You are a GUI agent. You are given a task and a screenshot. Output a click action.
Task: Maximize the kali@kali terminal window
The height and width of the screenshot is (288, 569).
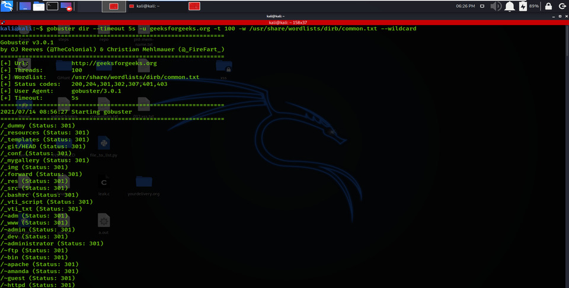[x=559, y=17]
